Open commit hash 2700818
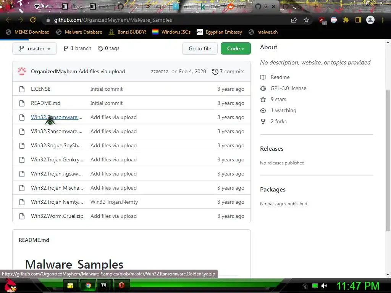The image size is (391, 293). 160,72
